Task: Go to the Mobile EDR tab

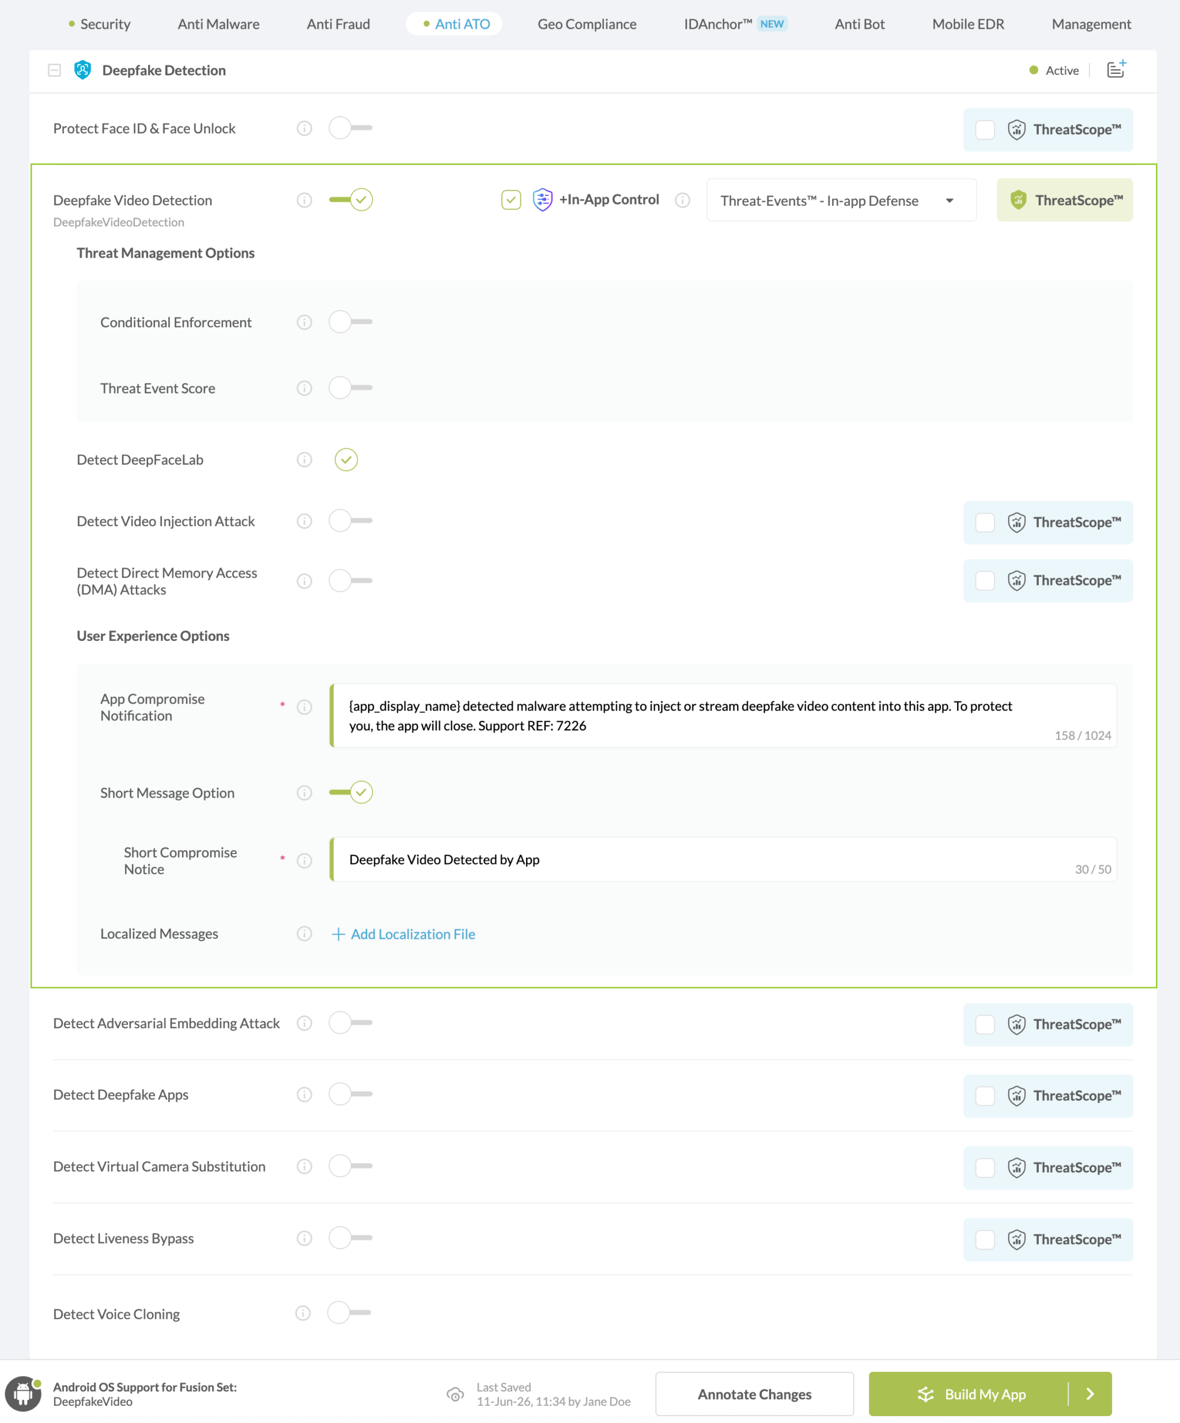Action: (x=968, y=24)
